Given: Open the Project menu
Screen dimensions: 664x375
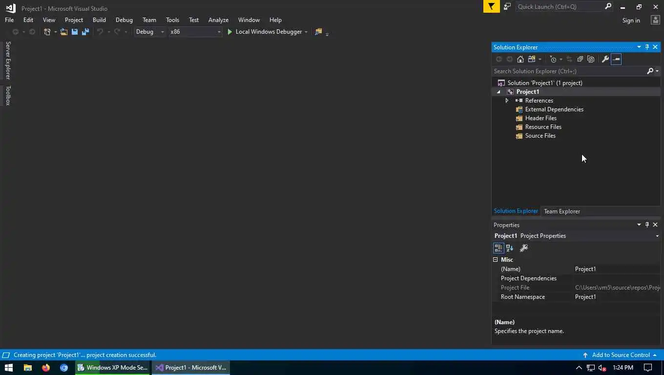Looking at the screenshot, I should pyautogui.click(x=74, y=20).
